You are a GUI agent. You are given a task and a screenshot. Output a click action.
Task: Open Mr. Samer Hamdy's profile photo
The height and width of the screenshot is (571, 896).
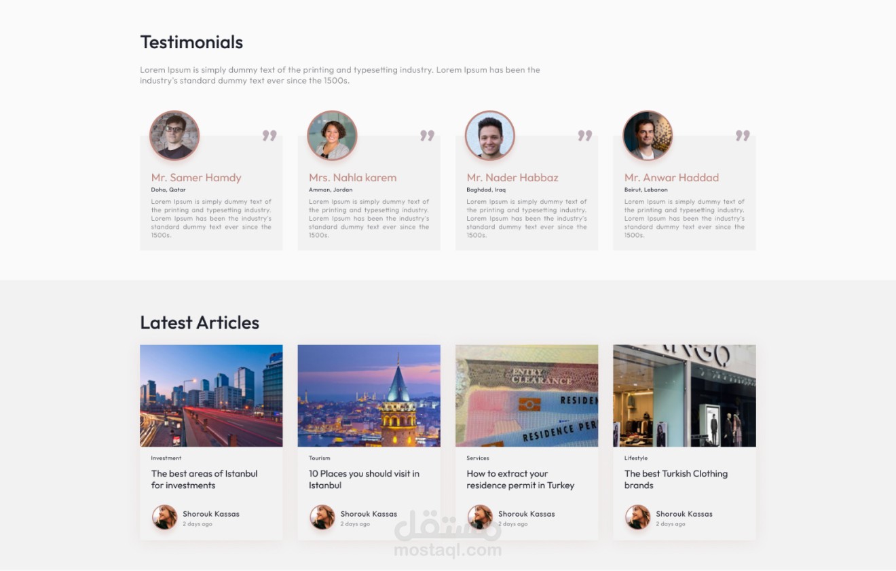click(x=174, y=135)
